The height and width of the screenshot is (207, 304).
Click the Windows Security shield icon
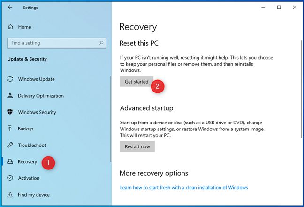pyautogui.click(x=10, y=112)
